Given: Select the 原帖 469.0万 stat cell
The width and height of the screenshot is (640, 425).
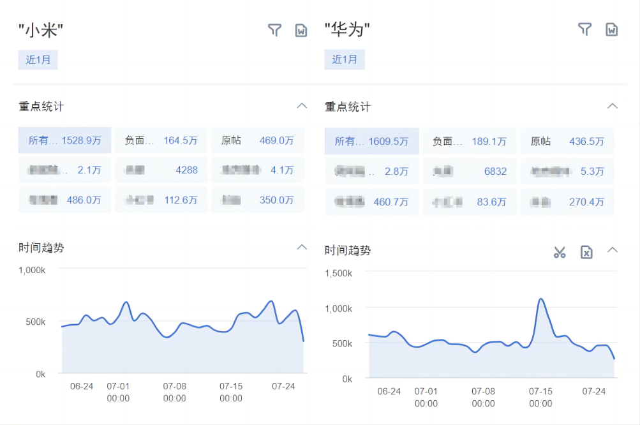Looking at the screenshot, I should (x=258, y=140).
